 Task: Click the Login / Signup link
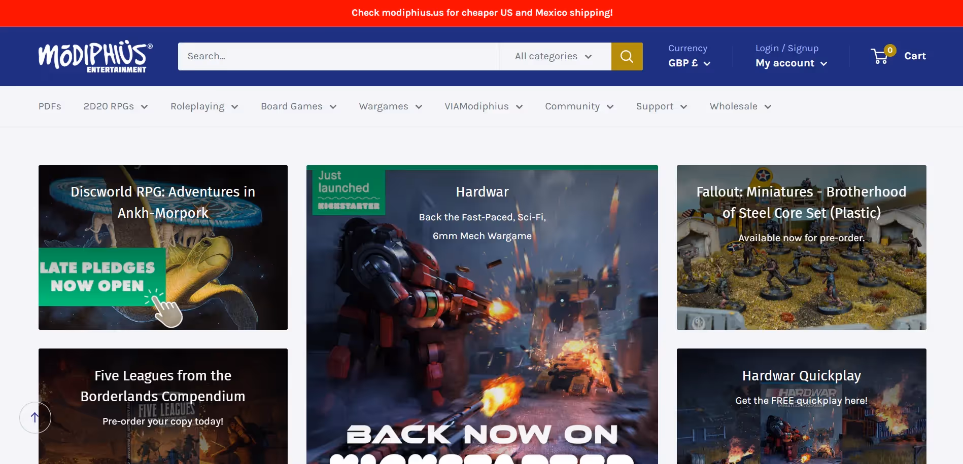787,48
